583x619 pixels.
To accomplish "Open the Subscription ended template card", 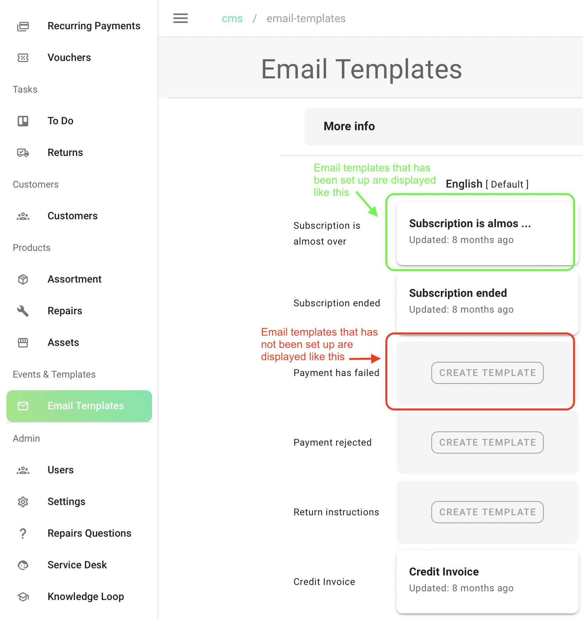I will coord(488,303).
